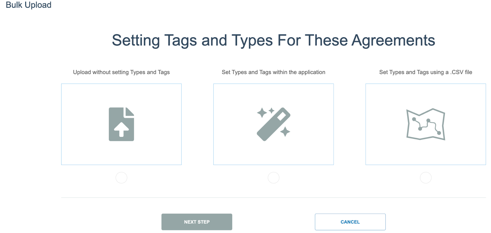
Task: Click "Upload without setting Types and Tags" label
Action: tap(121, 72)
